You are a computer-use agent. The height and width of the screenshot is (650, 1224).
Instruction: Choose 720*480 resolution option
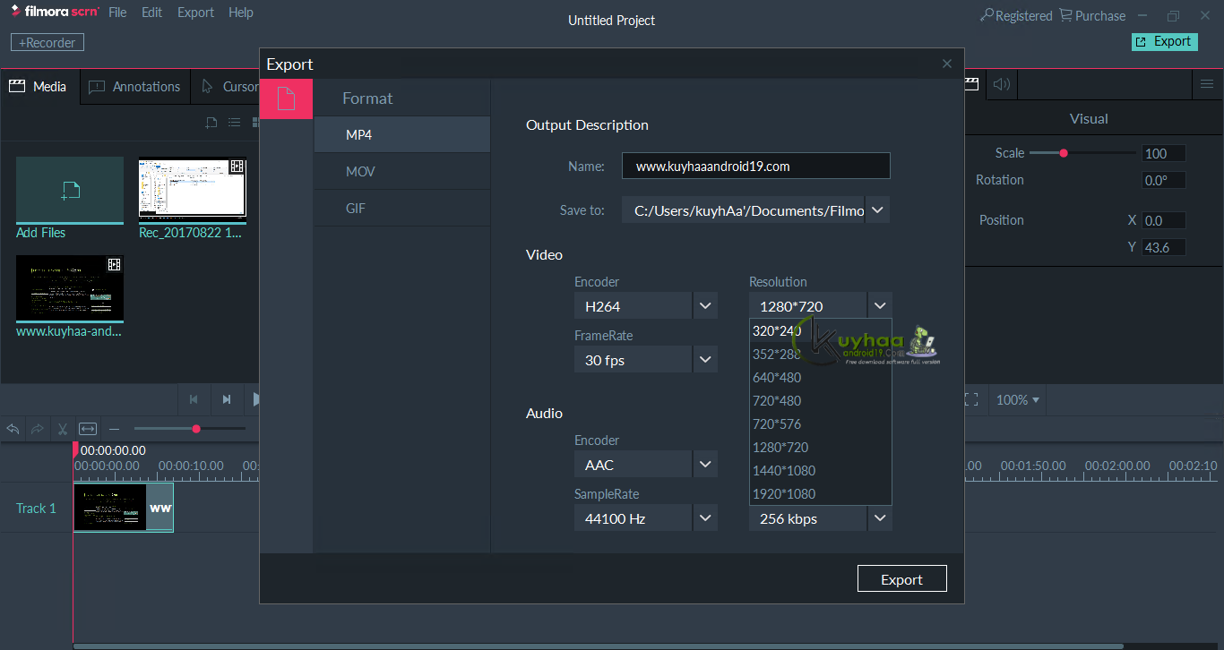[x=821, y=400]
